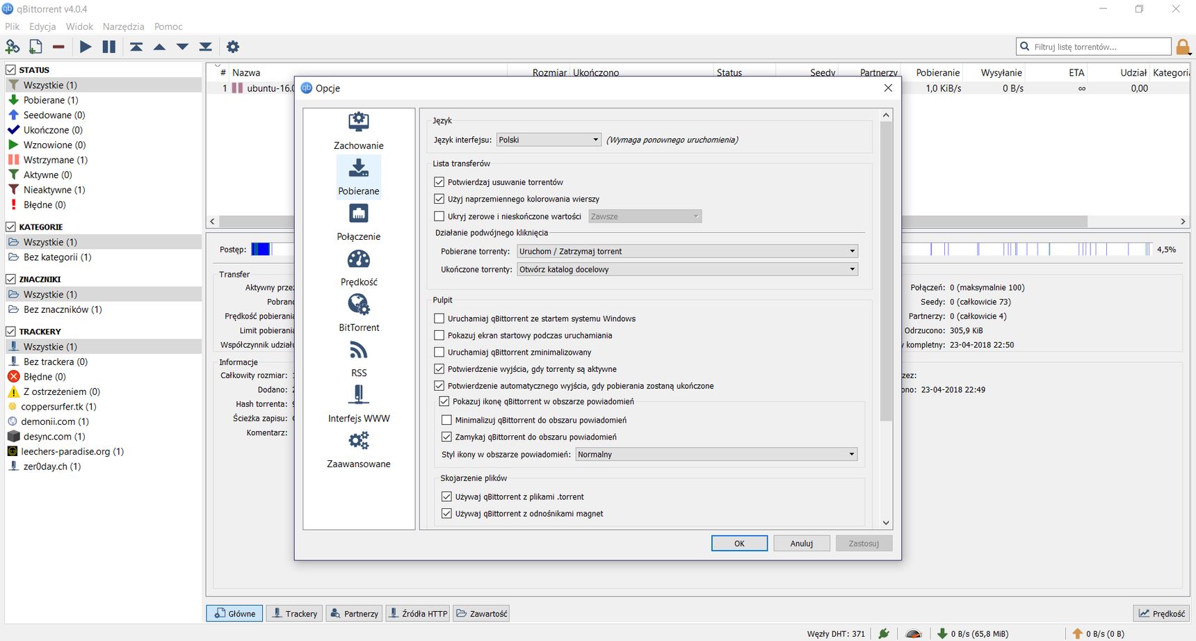Lock the qBittorrent interface padlock icon
1196x641 pixels.
tap(1182, 47)
